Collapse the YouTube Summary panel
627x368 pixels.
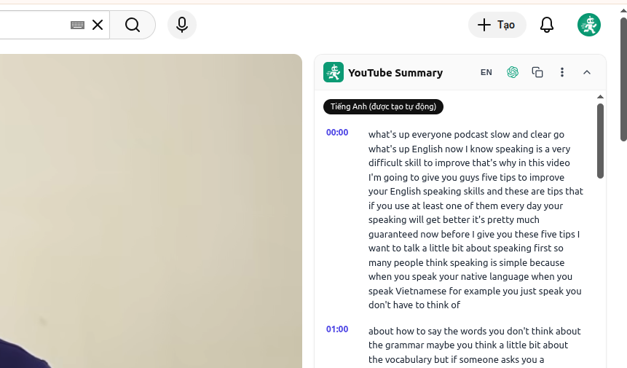(x=587, y=72)
